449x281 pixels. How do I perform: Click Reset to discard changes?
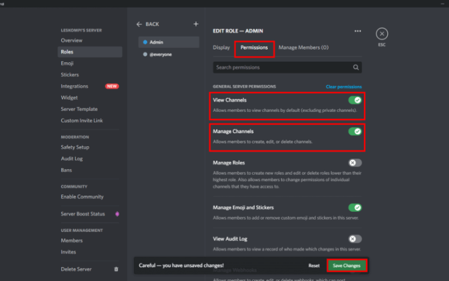coord(314,266)
